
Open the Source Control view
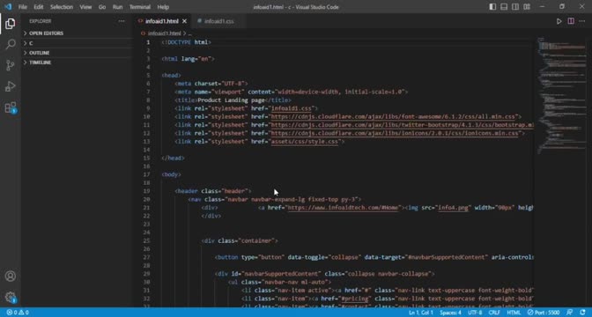pyautogui.click(x=11, y=65)
